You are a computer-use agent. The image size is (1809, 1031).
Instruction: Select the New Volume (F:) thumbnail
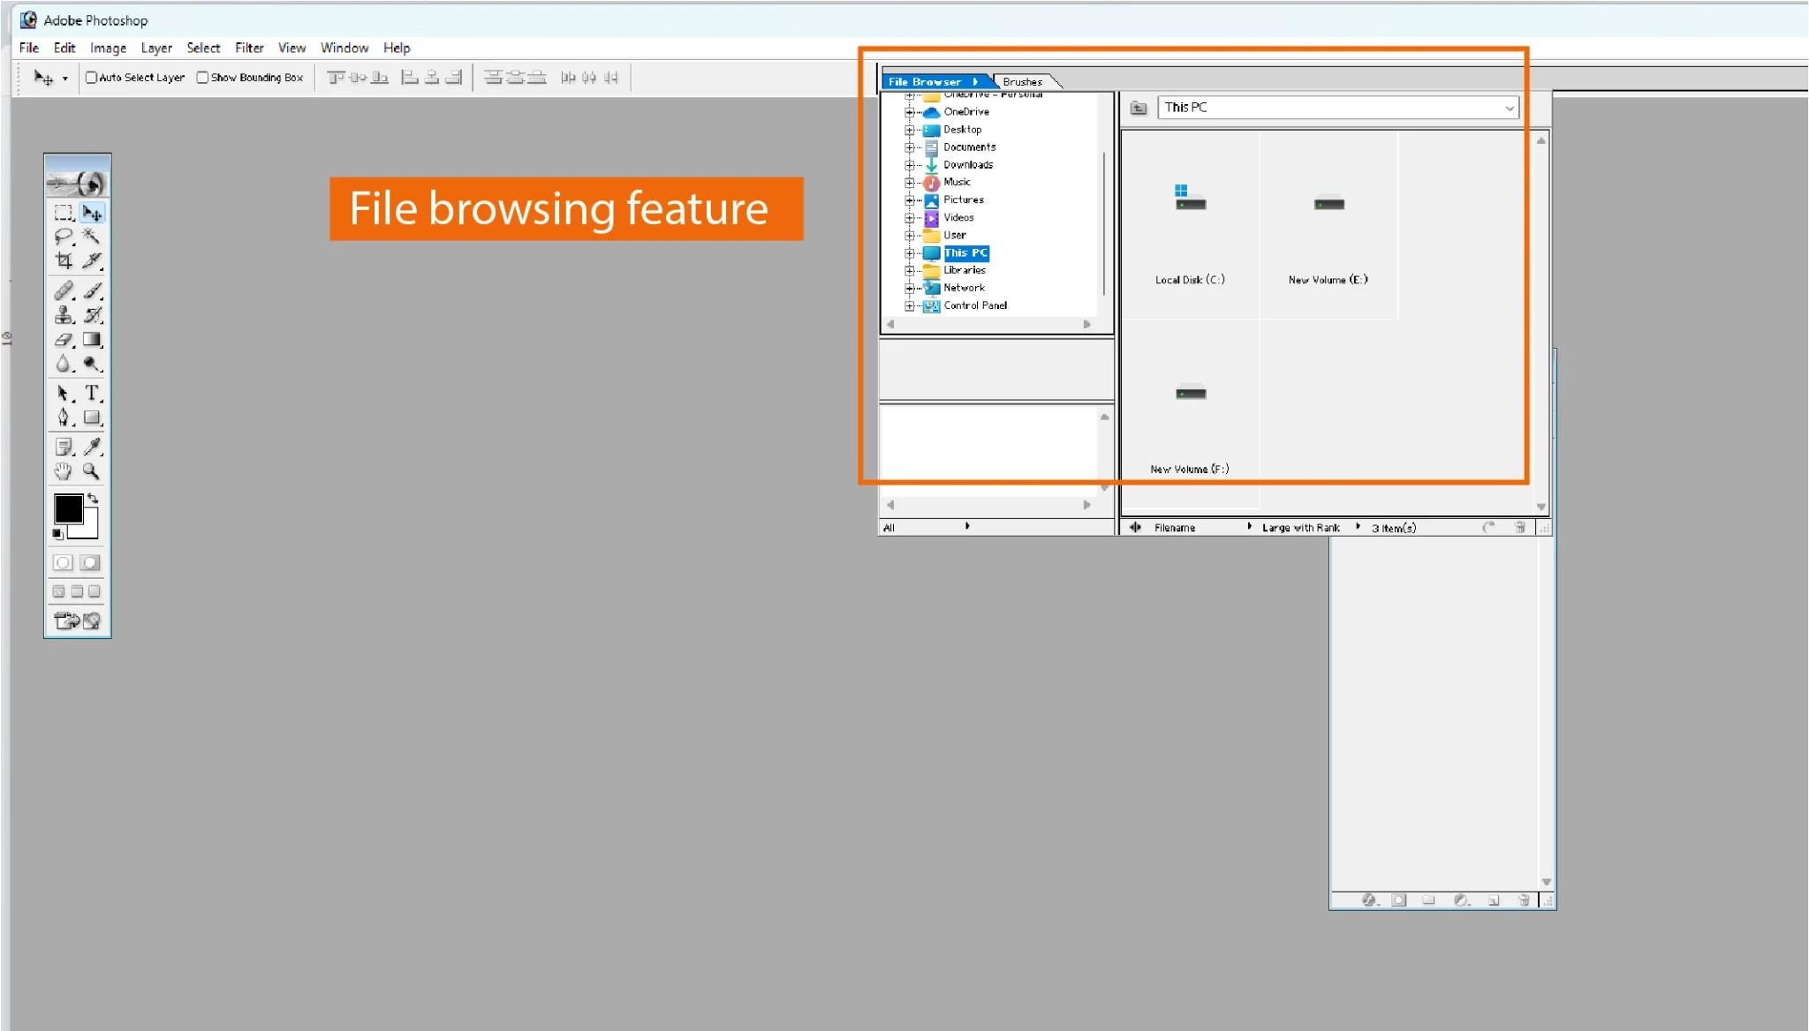click(x=1190, y=415)
